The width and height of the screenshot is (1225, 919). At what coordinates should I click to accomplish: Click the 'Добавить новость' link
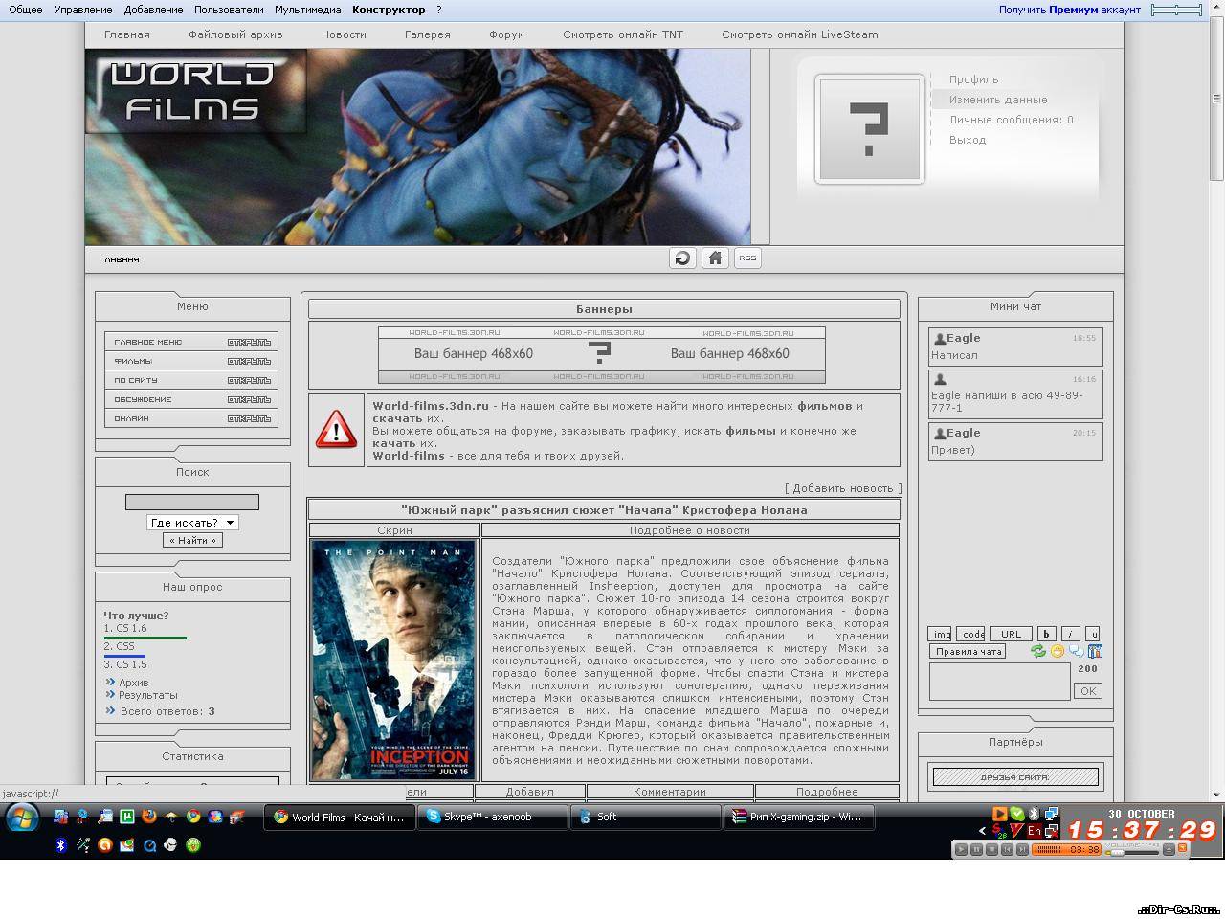[x=842, y=488]
